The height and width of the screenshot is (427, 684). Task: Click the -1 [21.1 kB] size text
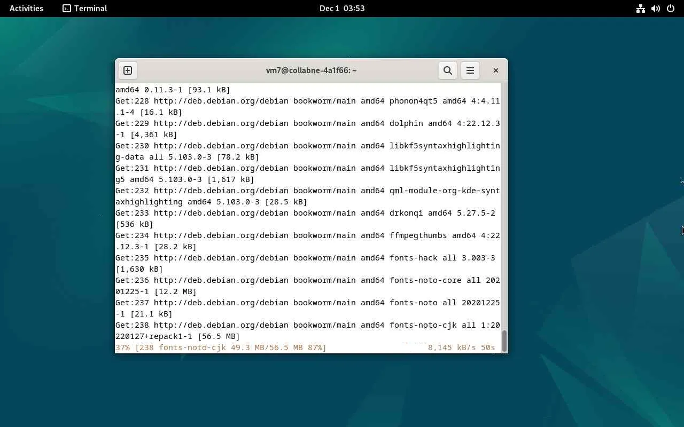pos(144,314)
